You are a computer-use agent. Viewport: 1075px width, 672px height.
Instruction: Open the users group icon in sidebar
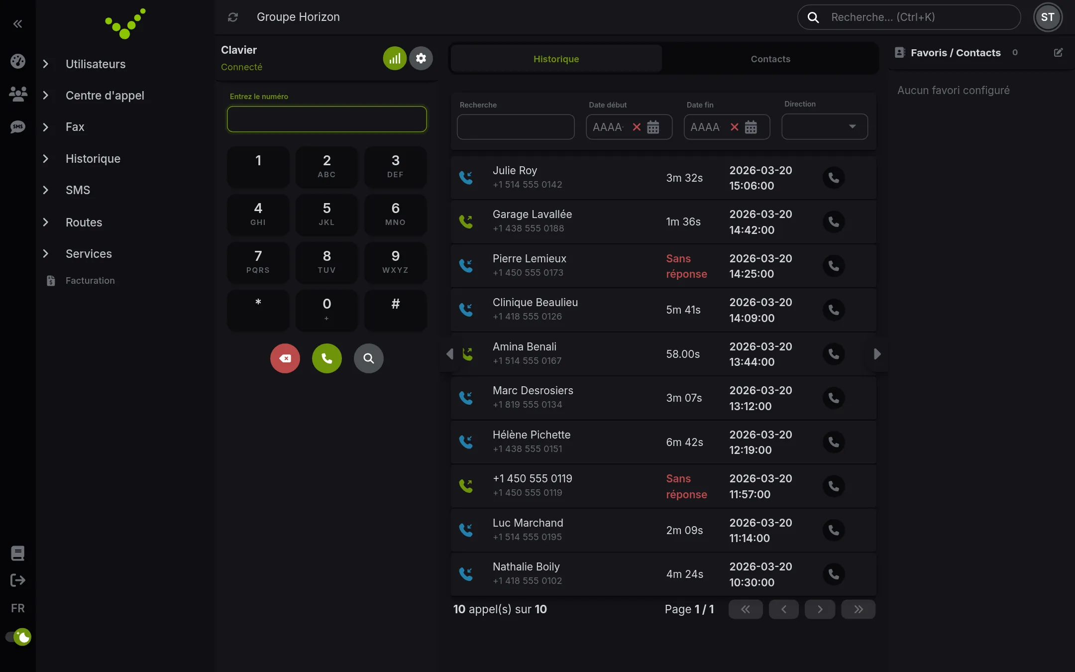(x=18, y=94)
